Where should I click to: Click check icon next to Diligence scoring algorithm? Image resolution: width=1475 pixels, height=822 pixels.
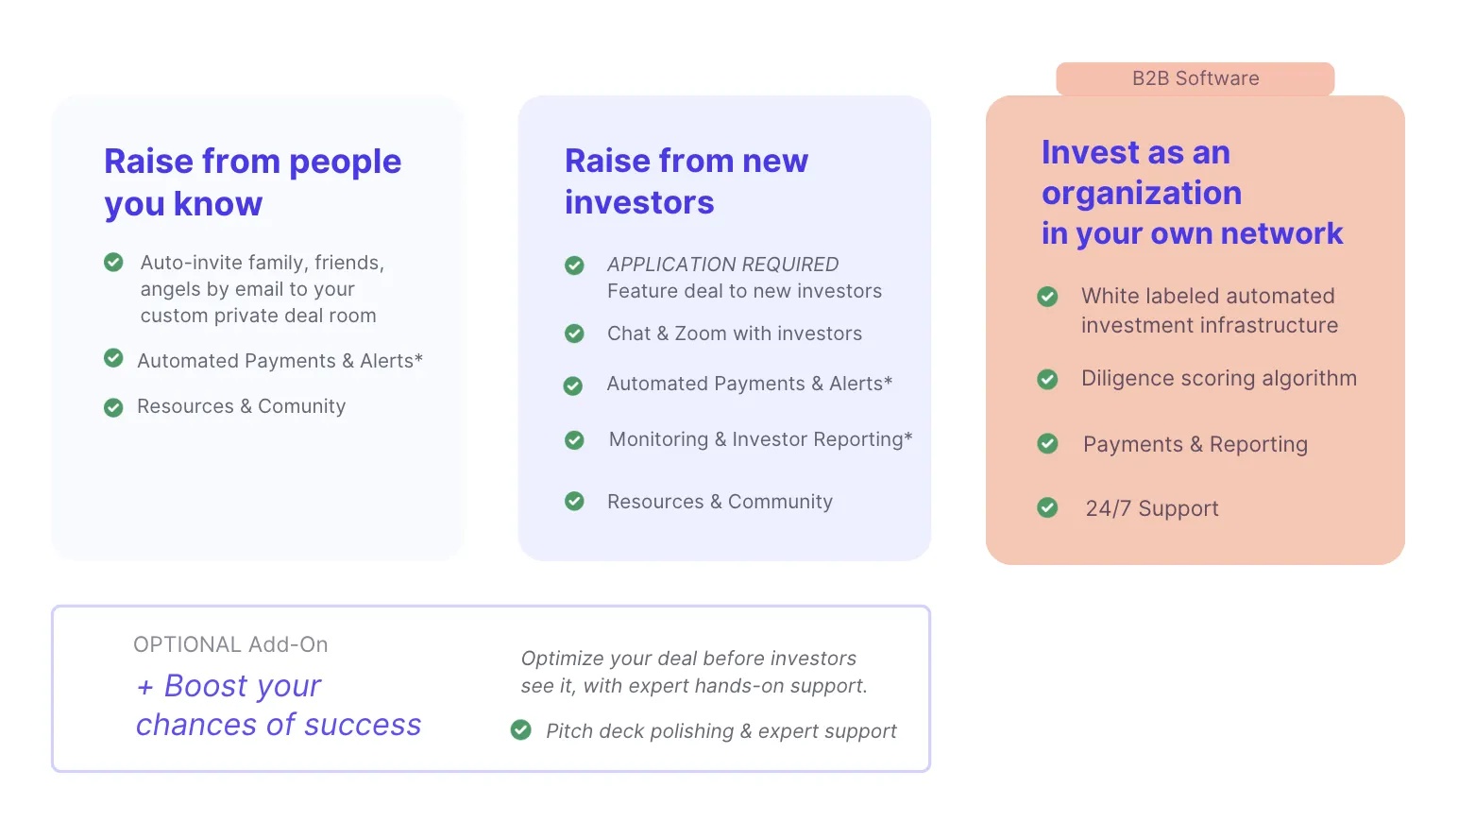pyautogui.click(x=1047, y=380)
